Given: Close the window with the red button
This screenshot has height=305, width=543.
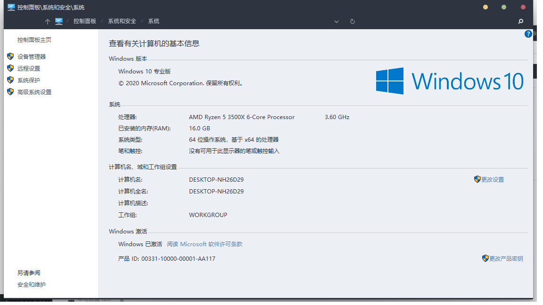Looking at the screenshot, I should click(523, 7).
